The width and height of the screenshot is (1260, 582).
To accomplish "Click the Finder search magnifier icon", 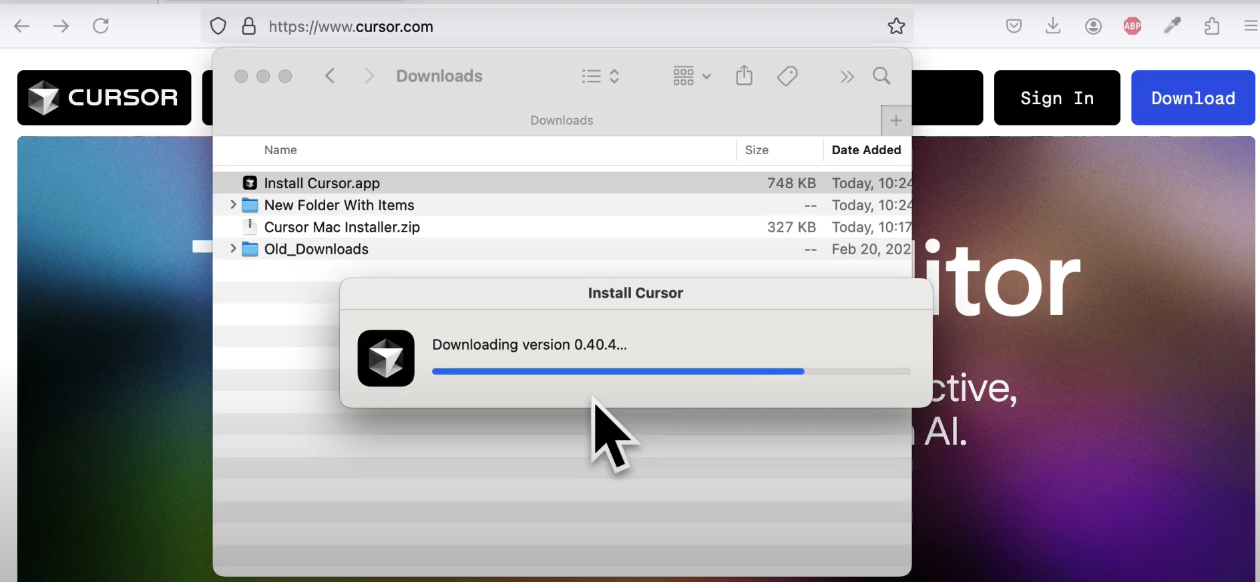I will (x=882, y=76).
